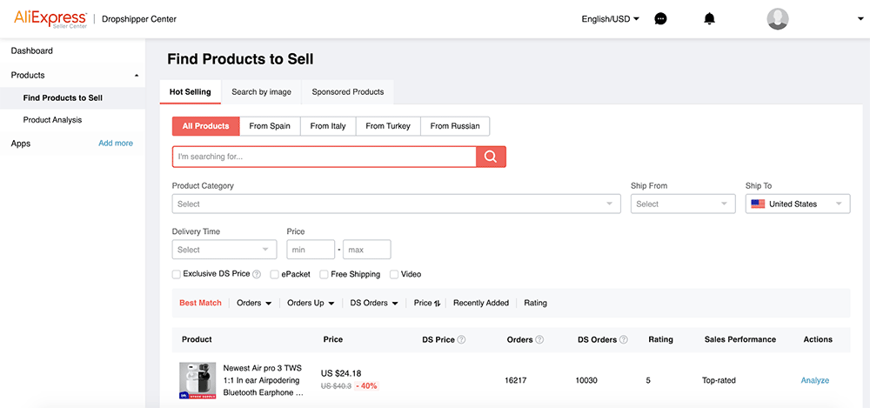Image resolution: width=870 pixels, height=408 pixels.
Task: Click the red search magnifier button
Action: click(491, 157)
